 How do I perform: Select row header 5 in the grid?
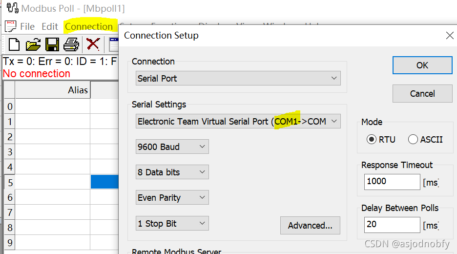coord(10,182)
